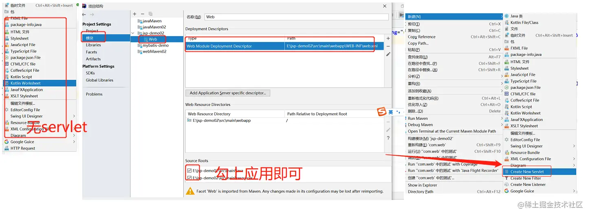Open Facets in Project Settings
The image size is (590, 216).
(92, 52)
